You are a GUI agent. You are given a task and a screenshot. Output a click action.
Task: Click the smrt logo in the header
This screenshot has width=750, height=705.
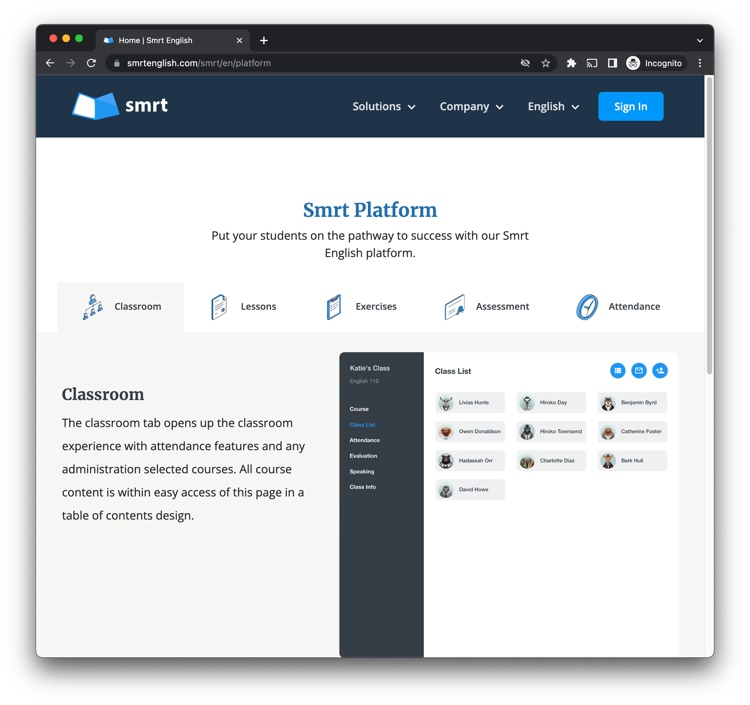119,106
